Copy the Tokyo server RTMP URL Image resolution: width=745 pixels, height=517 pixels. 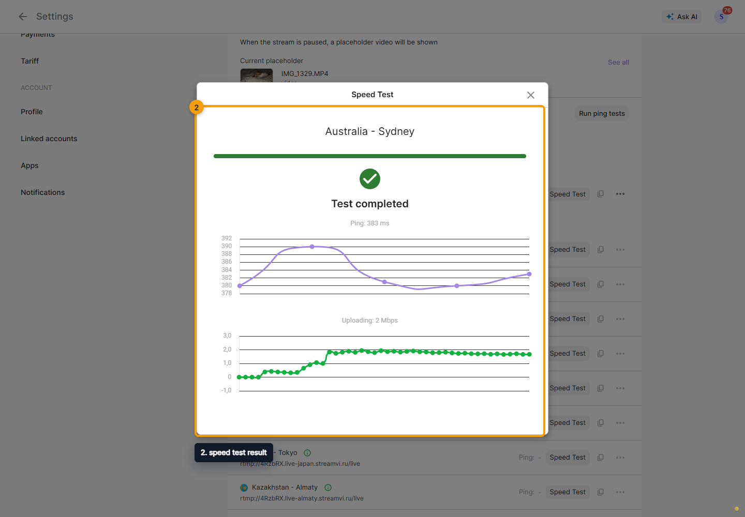point(601,458)
